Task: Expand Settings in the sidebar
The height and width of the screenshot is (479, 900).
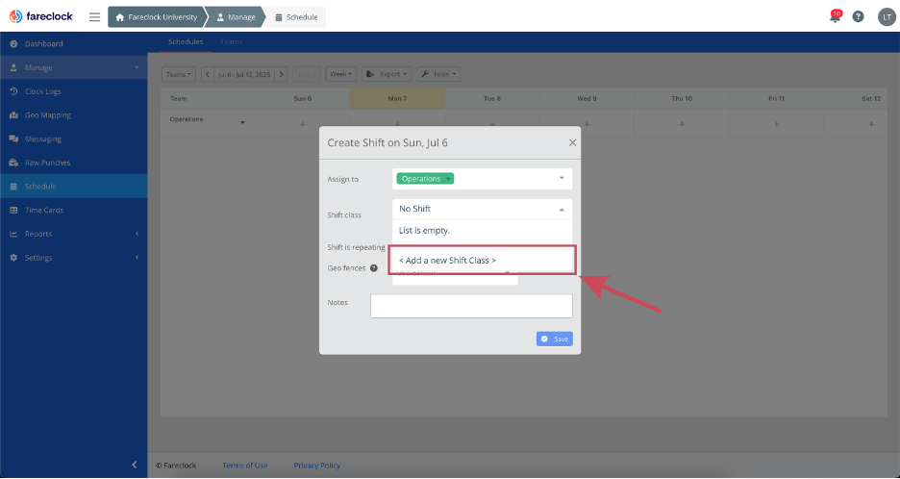Action: click(73, 258)
